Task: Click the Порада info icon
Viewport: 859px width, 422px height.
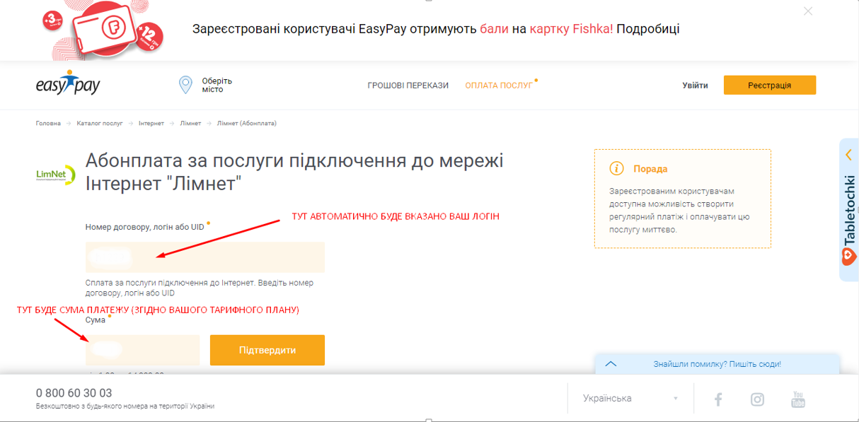Action: pyautogui.click(x=616, y=169)
